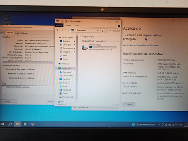Click Copiar button in Acerca de
This screenshot has height=141, width=188.
click(129, 105)
